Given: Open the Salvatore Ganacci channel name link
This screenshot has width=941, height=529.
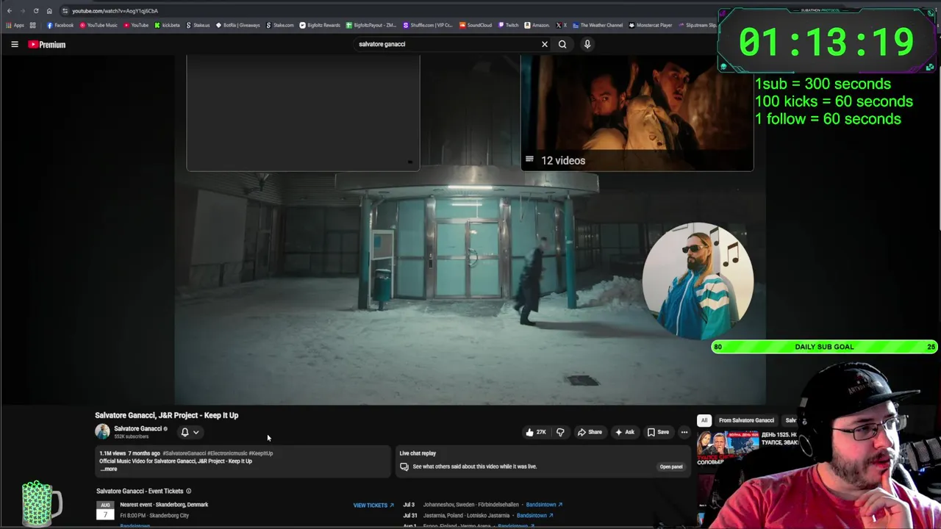Looking at the screenshot, I should point(137,428).
